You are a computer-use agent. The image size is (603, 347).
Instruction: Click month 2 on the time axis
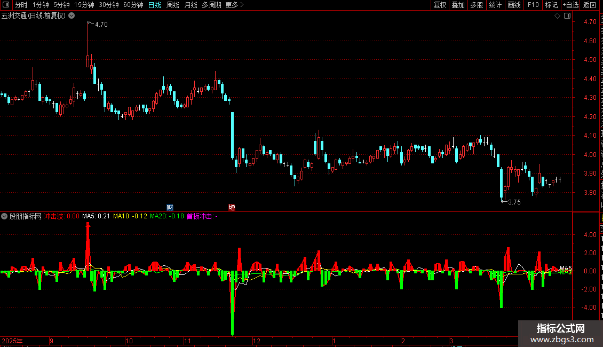[403, 341]
